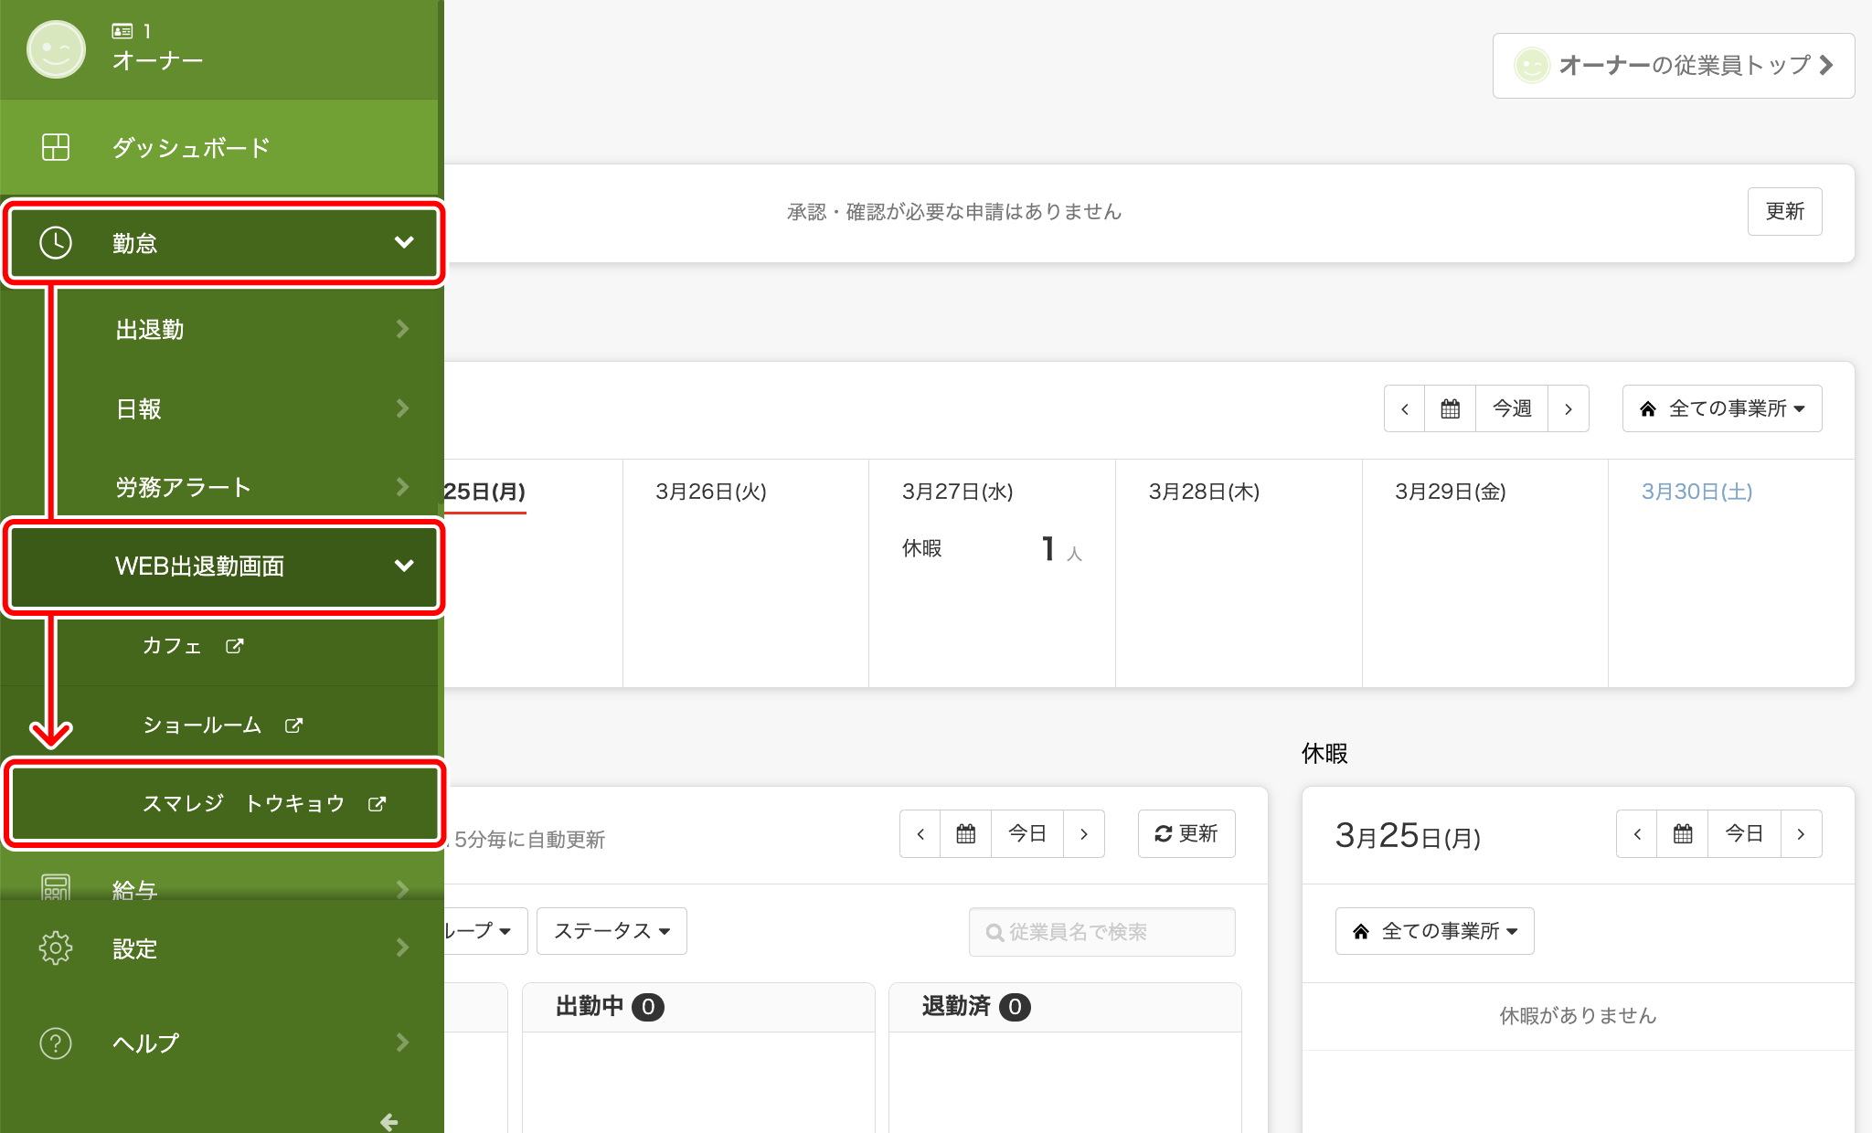Open ショールーム via its external link icon
Viewport: 1872px width, 1133px height.
point(293,724)
